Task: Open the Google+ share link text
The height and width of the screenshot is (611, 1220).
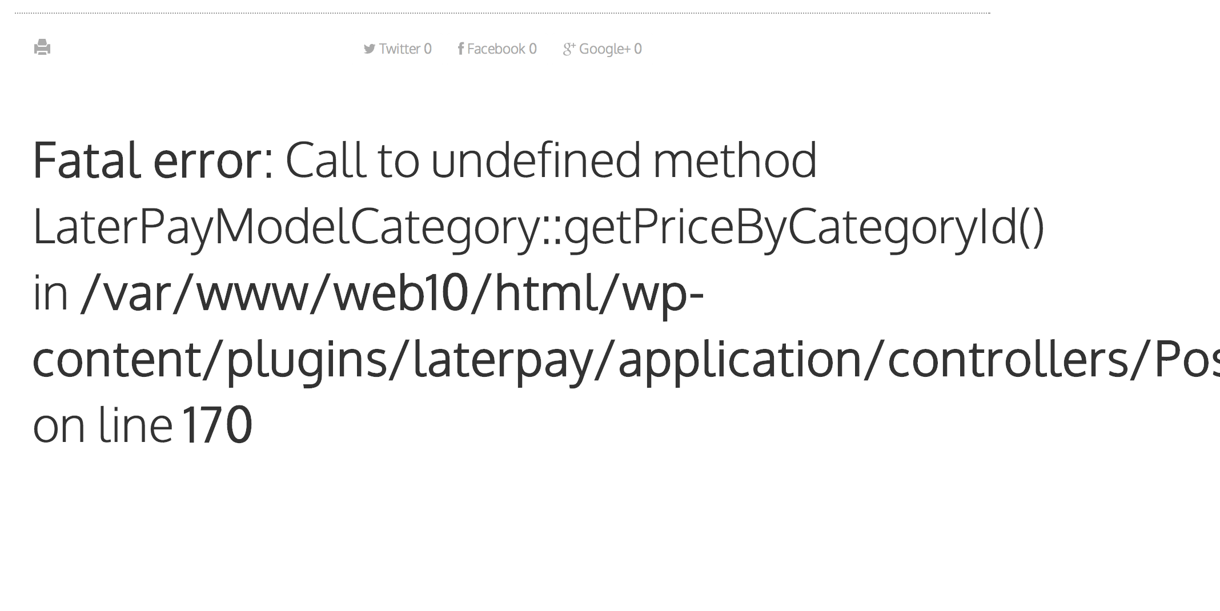Action: [604, 49]
